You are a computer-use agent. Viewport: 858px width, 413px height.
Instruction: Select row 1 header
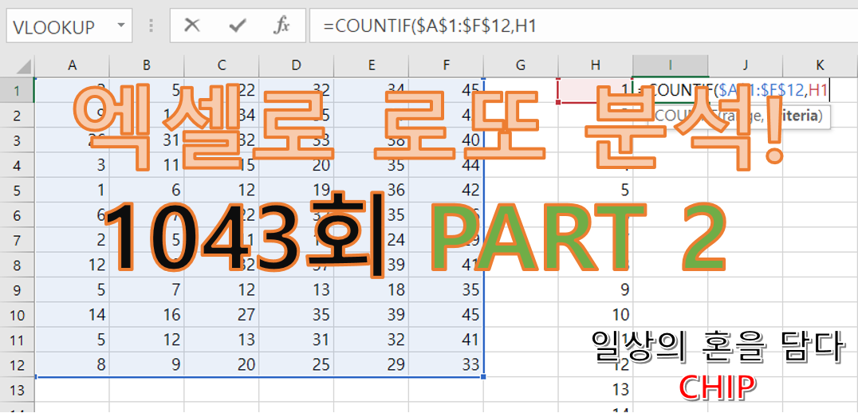(x=17, y=90)
